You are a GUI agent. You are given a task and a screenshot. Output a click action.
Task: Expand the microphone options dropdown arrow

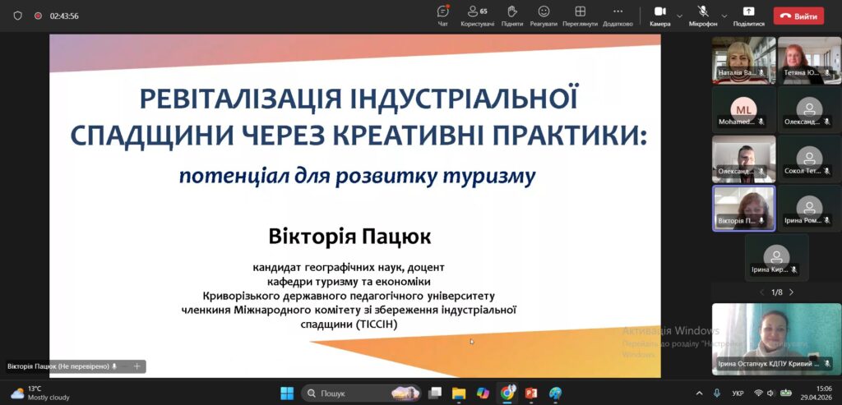[724, 16]
